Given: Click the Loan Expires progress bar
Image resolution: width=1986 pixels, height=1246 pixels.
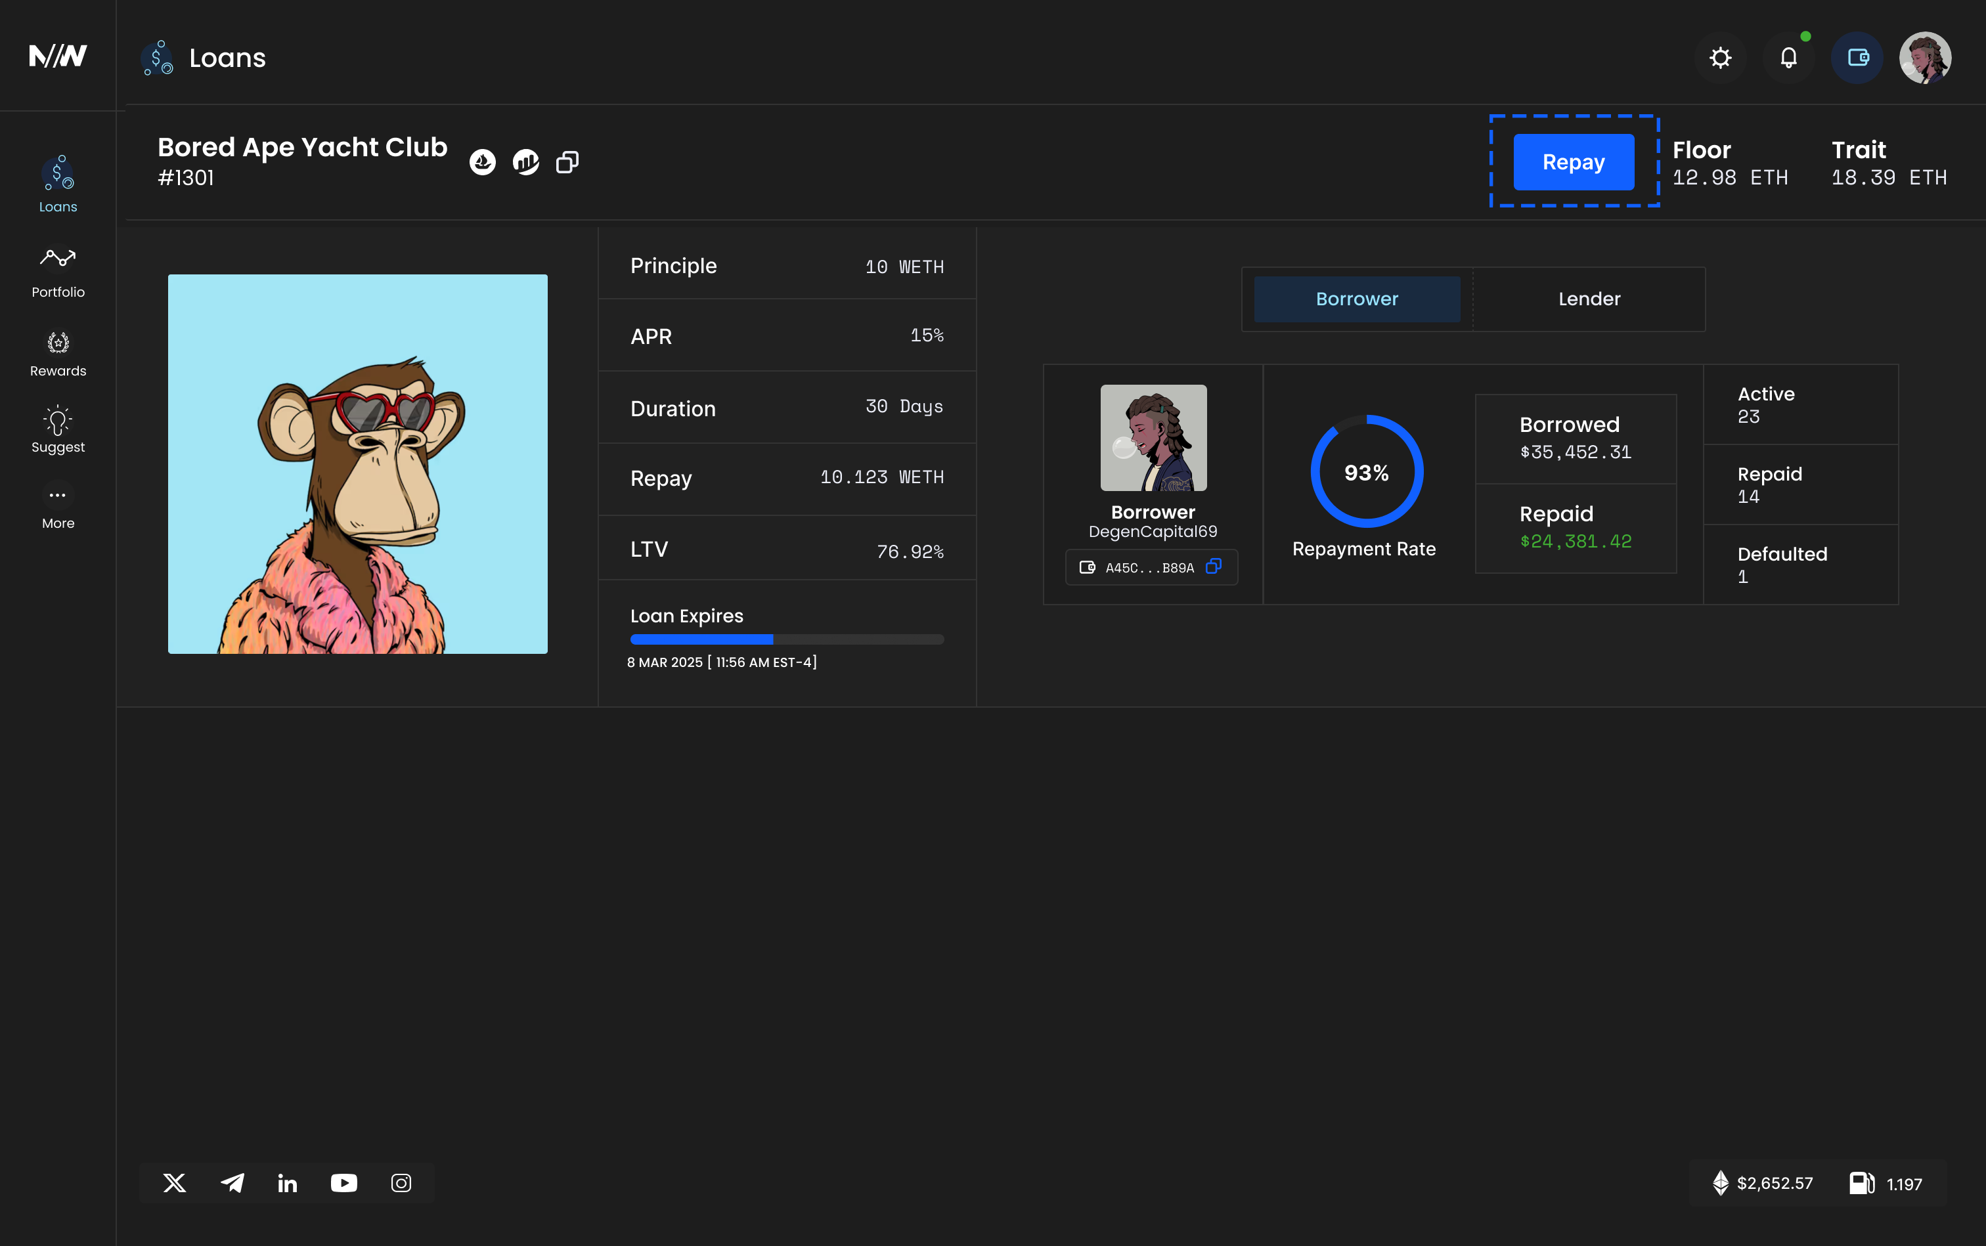Looking at the screenshot, I should point(787,639).
